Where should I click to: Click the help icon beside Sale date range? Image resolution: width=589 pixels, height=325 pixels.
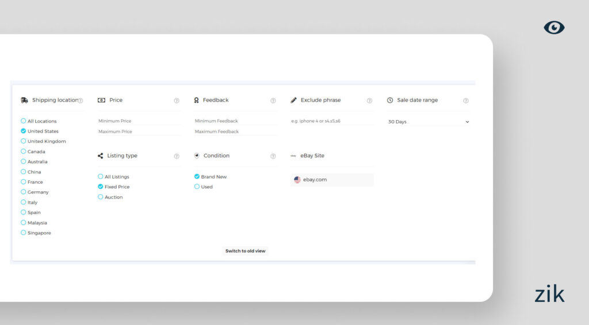pyautogui.click(x=466, y=100)
